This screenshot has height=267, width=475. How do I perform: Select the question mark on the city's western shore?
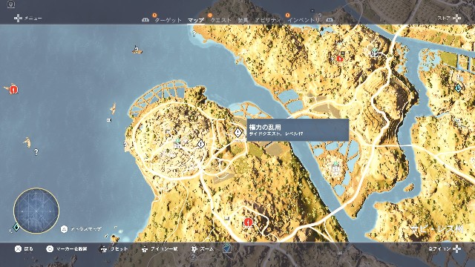click(125, 145)
